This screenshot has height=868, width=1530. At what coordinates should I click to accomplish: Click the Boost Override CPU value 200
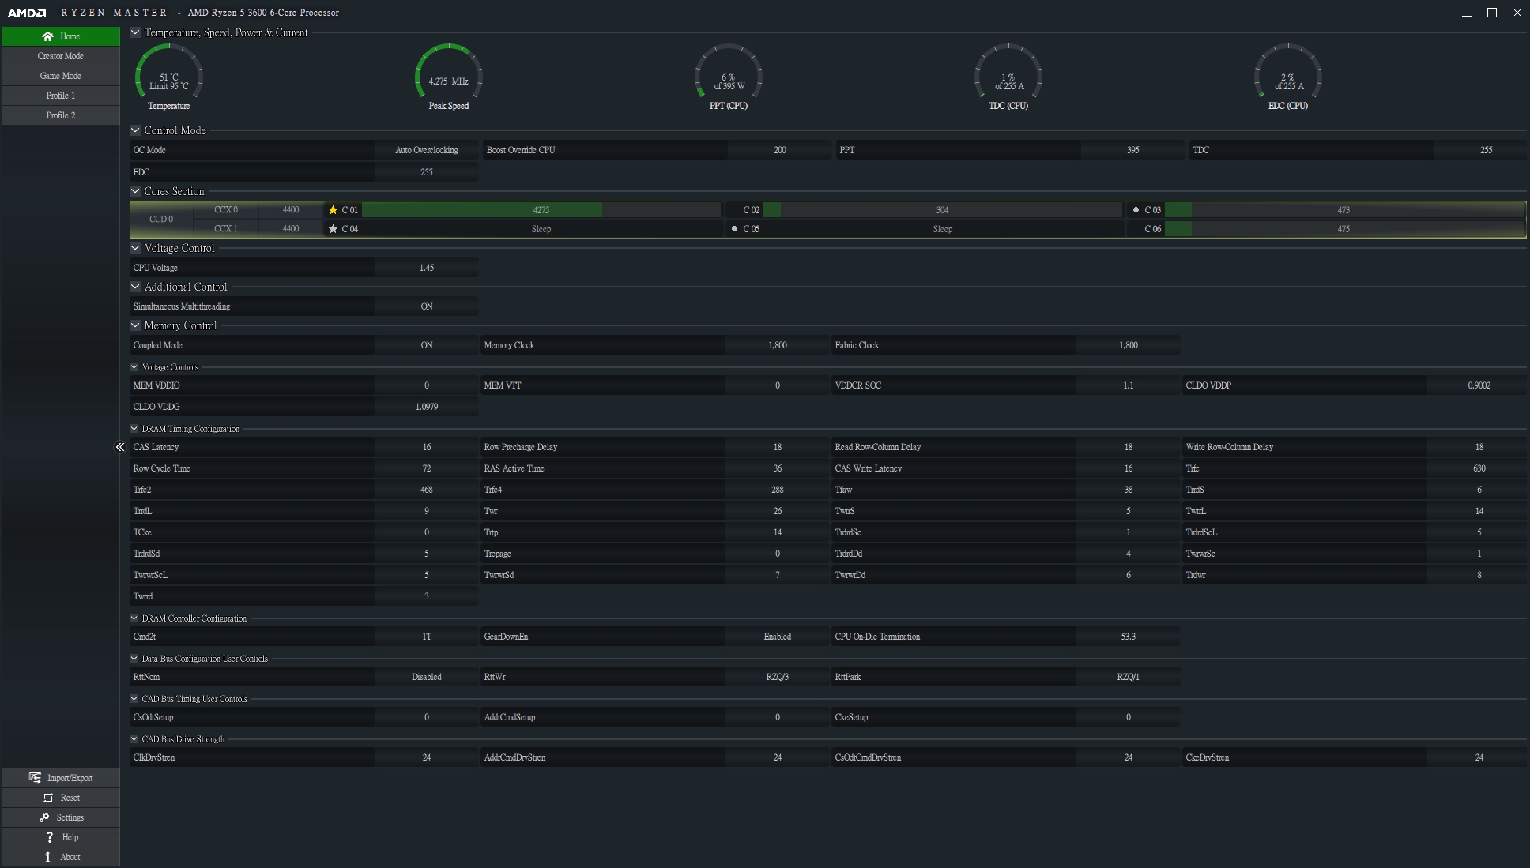point(780,150)
